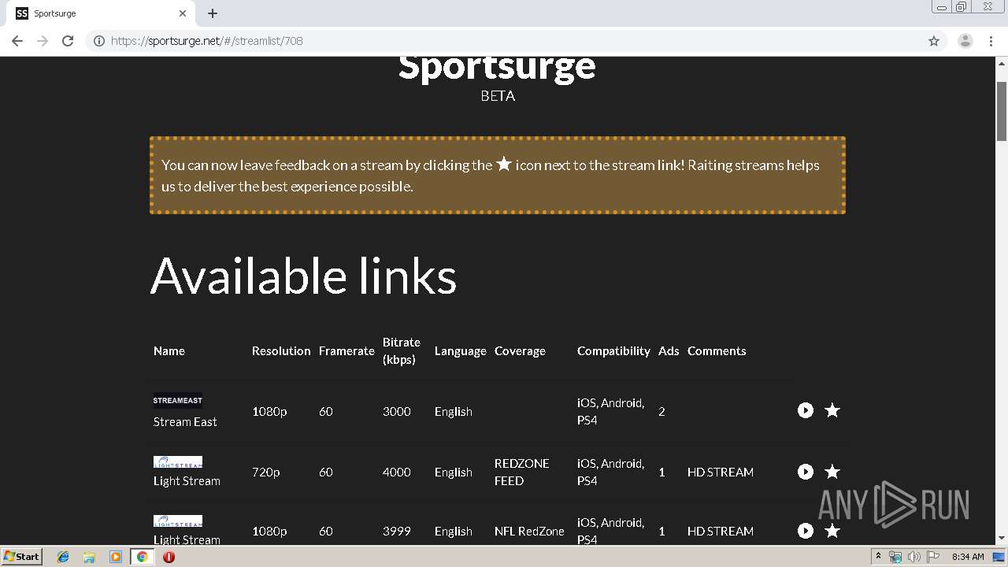This screenshot has height=567, width=1008.
Task: Click the Available links heading
Action: [x=304, y=276]
